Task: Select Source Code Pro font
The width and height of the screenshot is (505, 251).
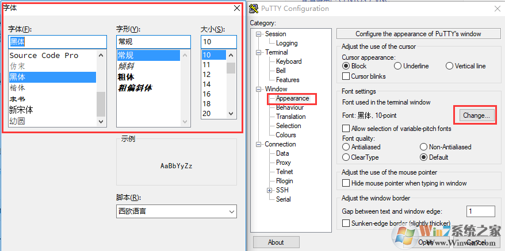Action: pyautogui.click(x=52, y=55)
